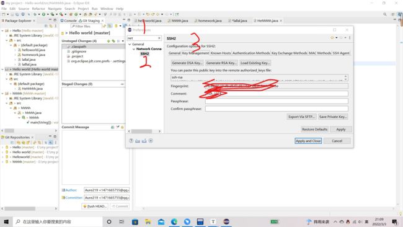Image resolution: width=403 pixels, height=227 pixels.
Task: Open the Refactor menu
Action: click(x=38, y=9)
